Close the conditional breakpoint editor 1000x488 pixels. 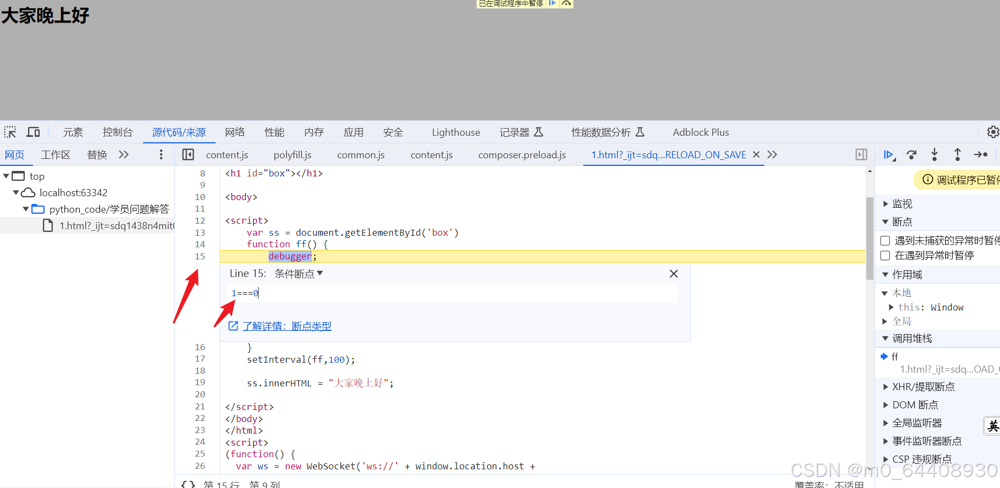click(x=674, y=274)
